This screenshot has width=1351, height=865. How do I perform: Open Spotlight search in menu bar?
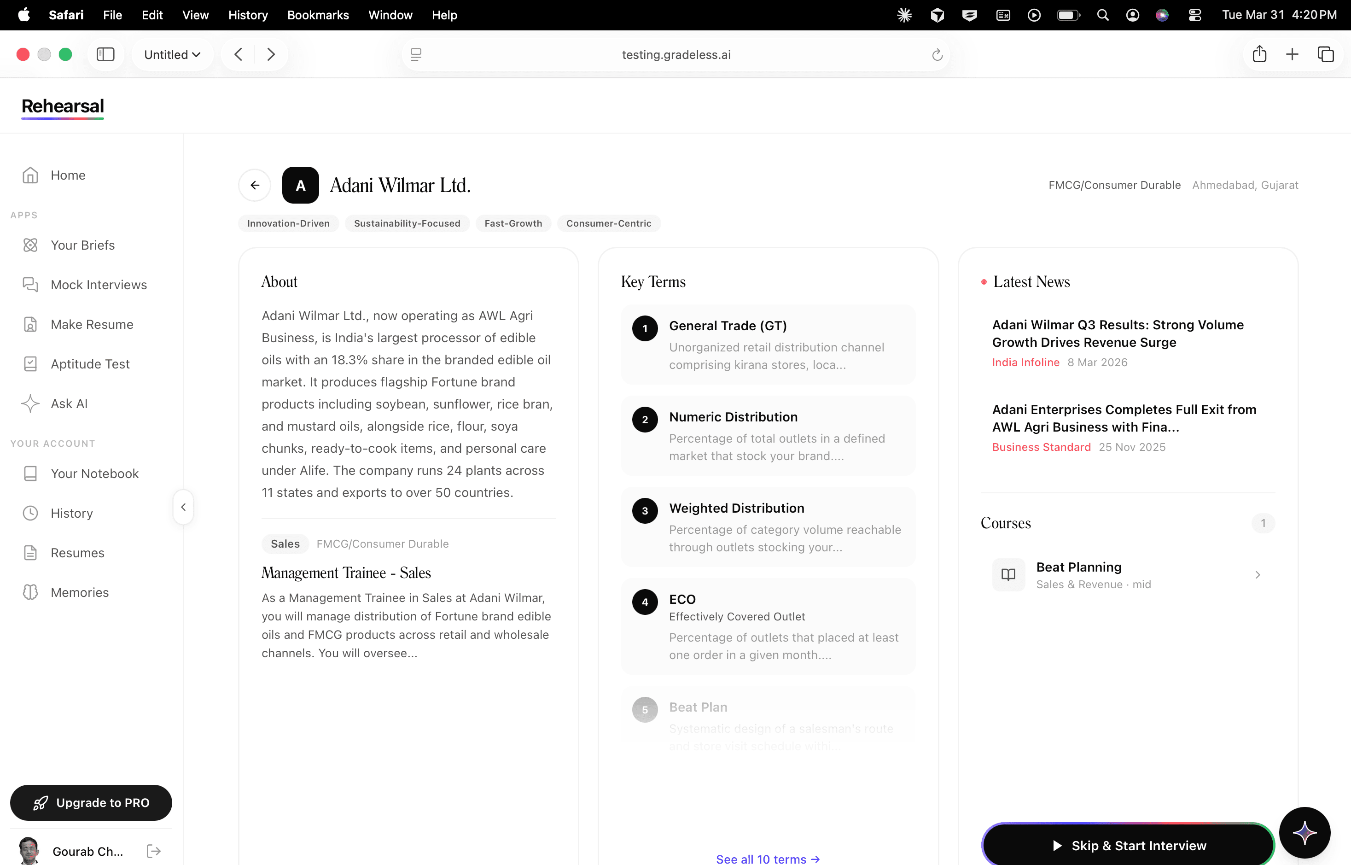[x=1103, y=15]
